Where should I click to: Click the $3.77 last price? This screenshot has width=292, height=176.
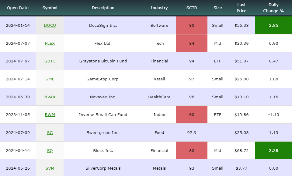242,168
